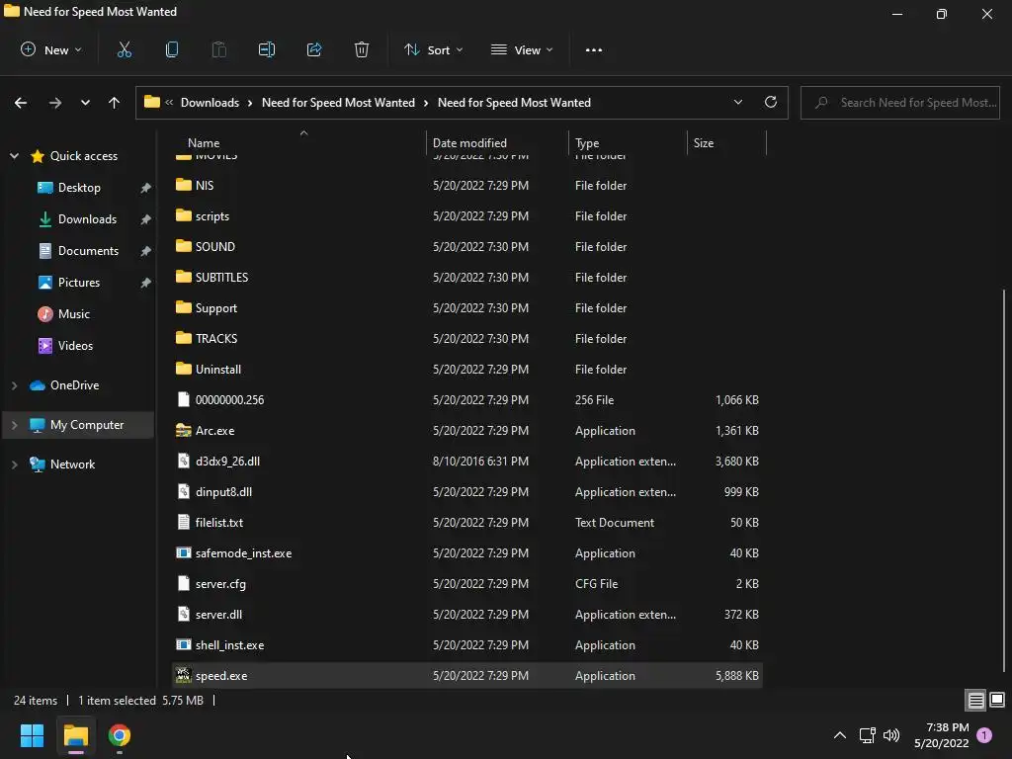The image size is (1012, 759).
Task: Refresh the folder view
Action: pyautogui.click(x=771, y=102)
